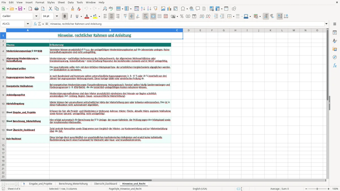Toggle print preview

pos(43,9)
